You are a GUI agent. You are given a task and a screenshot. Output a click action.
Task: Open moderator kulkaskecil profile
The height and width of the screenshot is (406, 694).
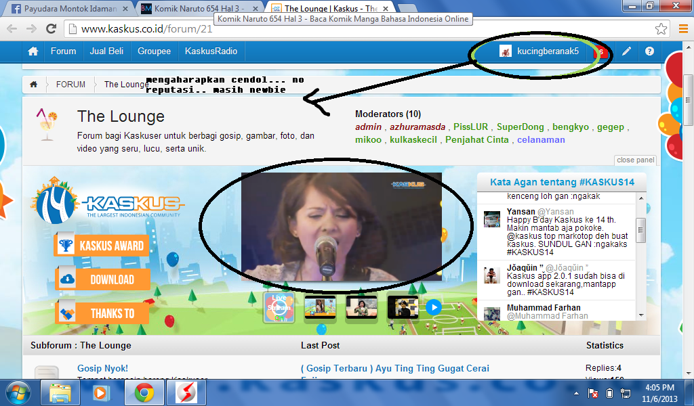[413, 140]
